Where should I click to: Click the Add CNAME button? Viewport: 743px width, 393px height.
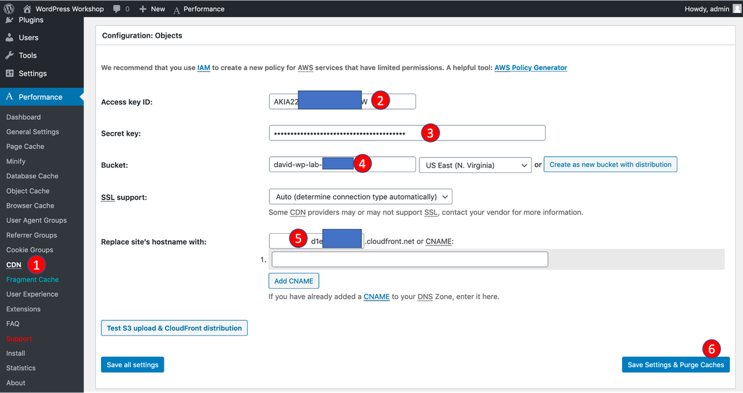tap(294, 281)
